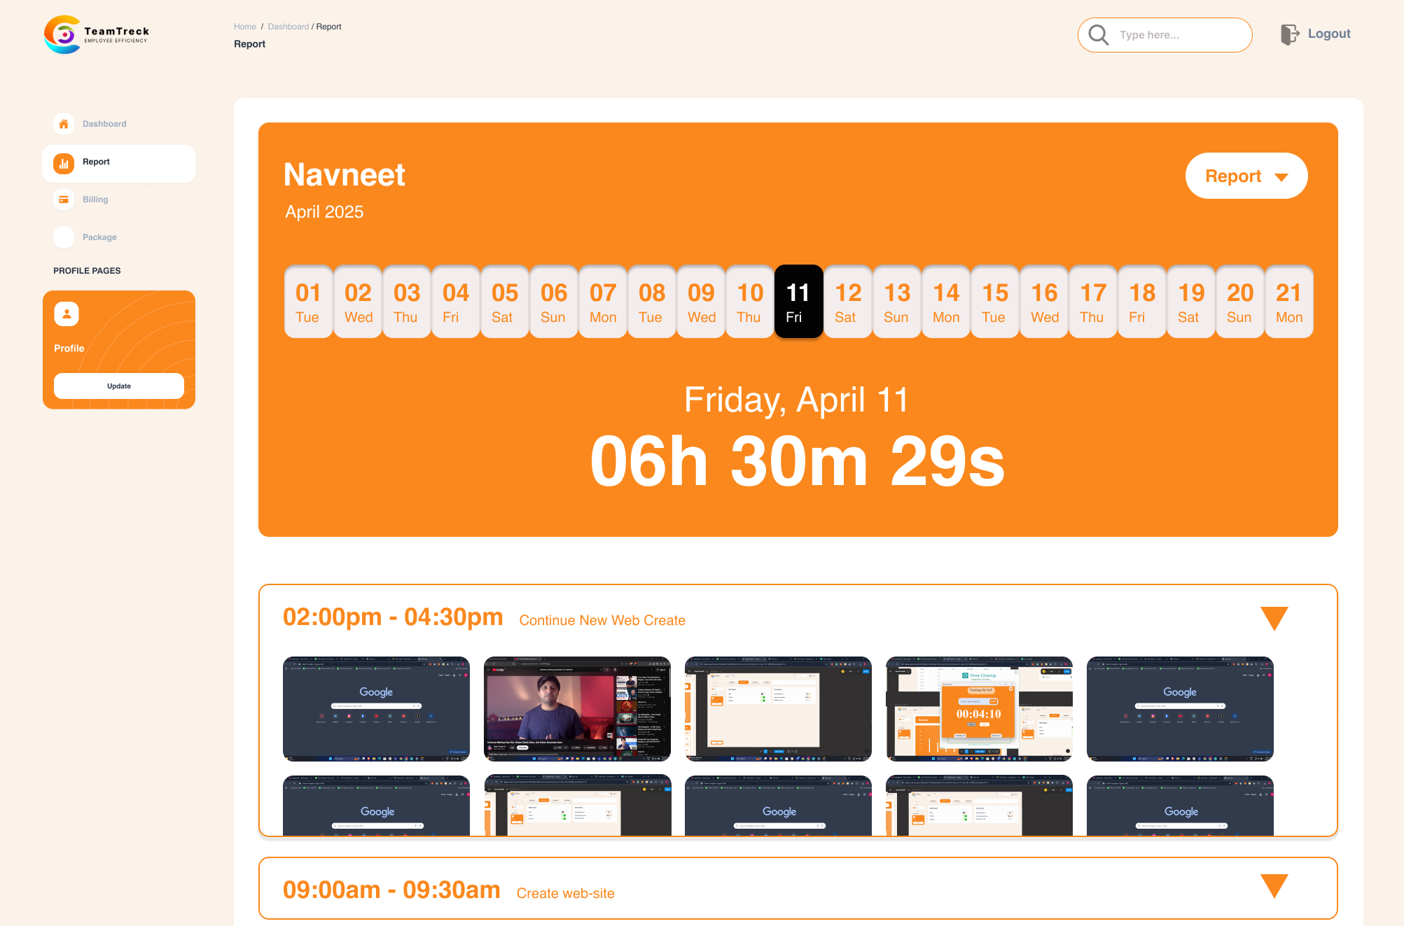Click the search magnifier icon

coord(1099,35)
